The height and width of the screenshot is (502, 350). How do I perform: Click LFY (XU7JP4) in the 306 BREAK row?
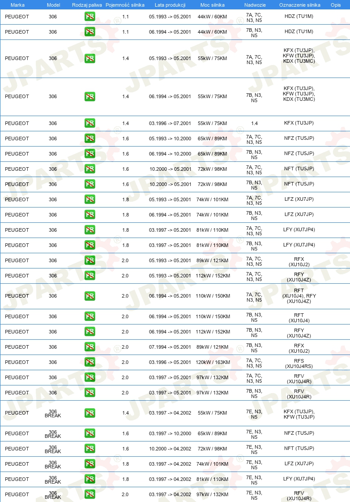[x=299, y=479]
